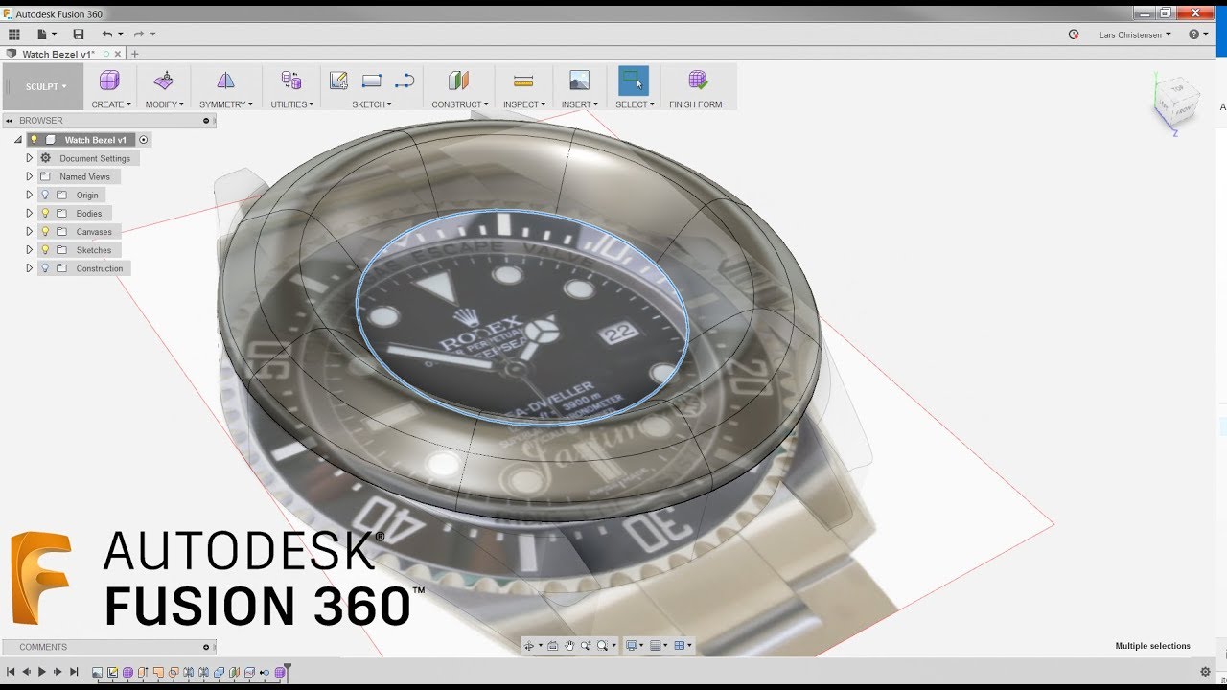The image size is (1227, 690).
Task: Click the Zoom Window navigation icon
Action: click(x=603, y=646)
